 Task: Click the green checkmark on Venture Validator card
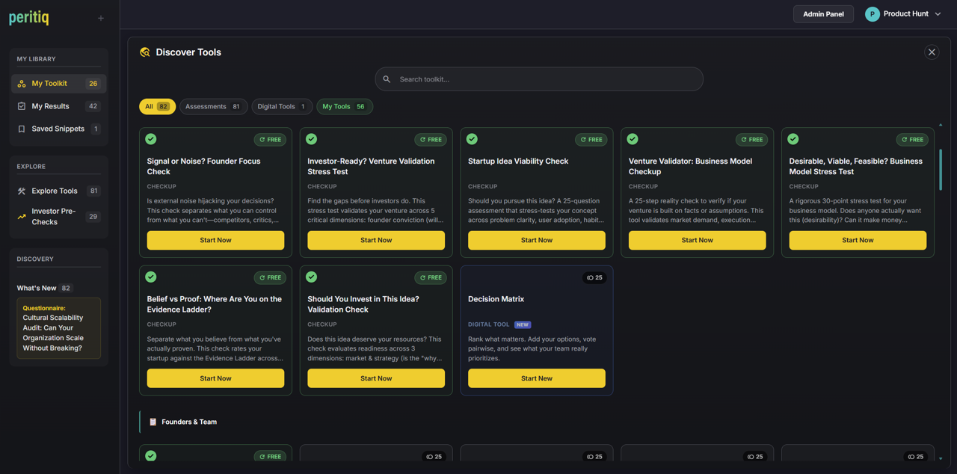(633, 139)
